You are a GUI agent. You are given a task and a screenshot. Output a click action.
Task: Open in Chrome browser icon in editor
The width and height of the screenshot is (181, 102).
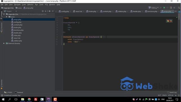(x=168, y=21)
